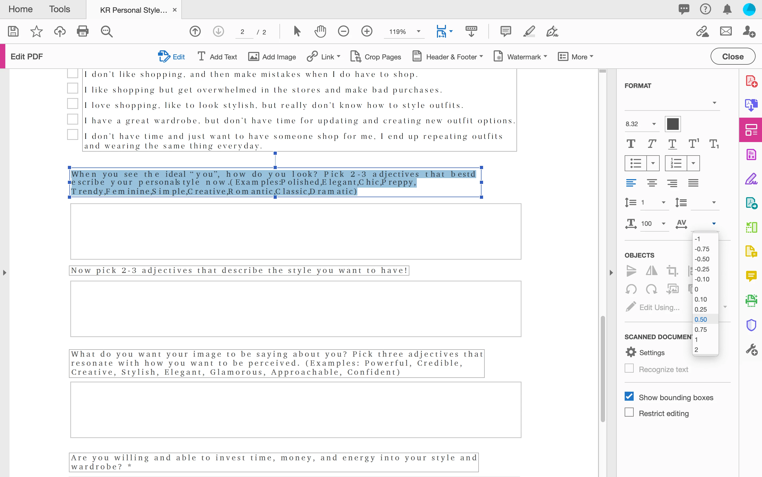The height and width of the screenshot is (477, 762).
Task: Open the font size 8.32 dropdown
Action: [654, 124]
